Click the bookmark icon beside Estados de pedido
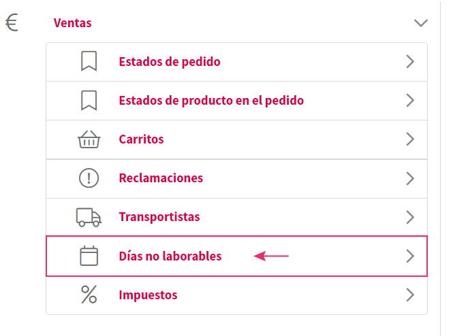Viewport: 468px width, 336px height. (89, 62)
